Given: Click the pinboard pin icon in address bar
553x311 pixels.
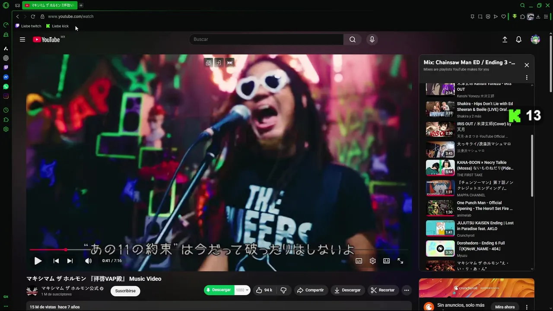Looking at the screenshot, I should tap(472, 16).
